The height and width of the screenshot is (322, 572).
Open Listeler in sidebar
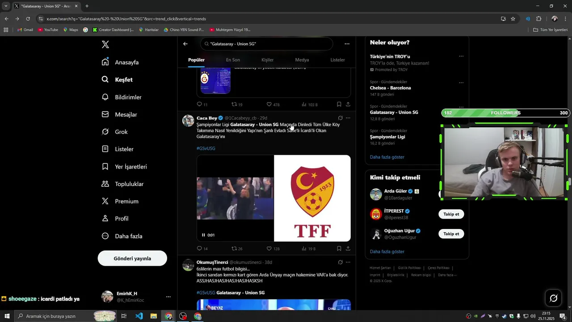(118, 149)
